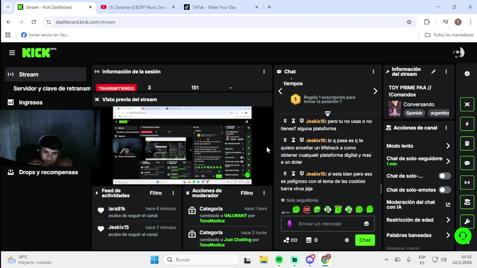Click the collapse arrow above chat messages
Image resolution: width=477 pixels, height=268 pixels.
[328, 113]
